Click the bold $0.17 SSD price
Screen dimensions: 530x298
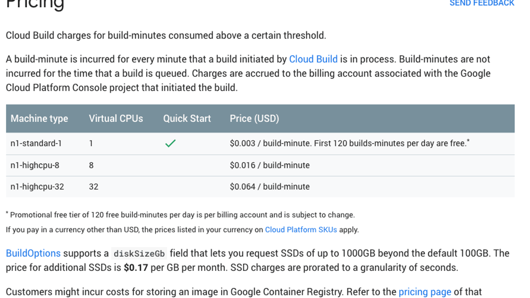pyautogui.click(x=136, y=268)
